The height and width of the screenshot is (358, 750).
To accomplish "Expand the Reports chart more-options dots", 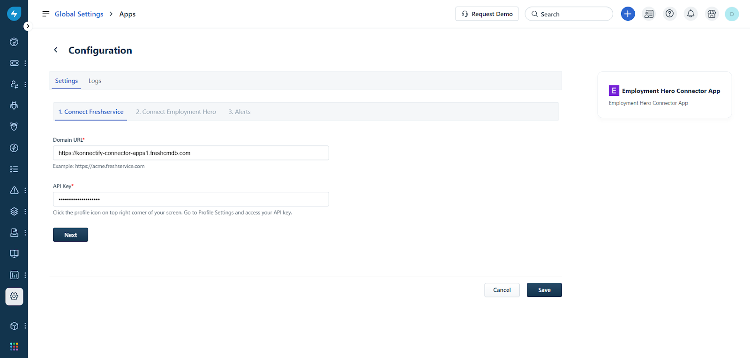I will (x=25, y=275).
